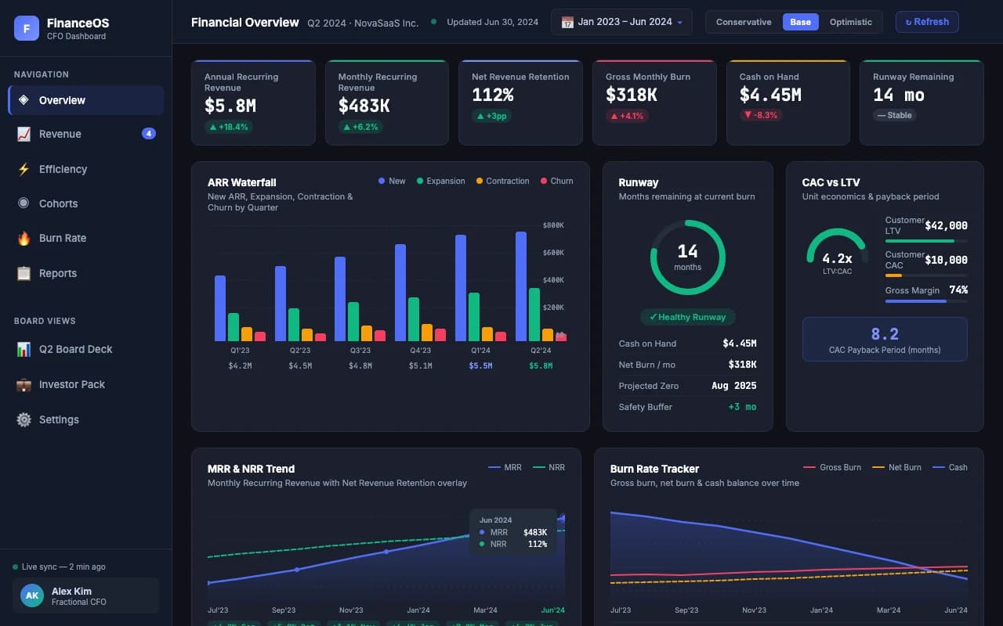Click the Jun 2024 MRR tooltip on the chart

(512, 532)
